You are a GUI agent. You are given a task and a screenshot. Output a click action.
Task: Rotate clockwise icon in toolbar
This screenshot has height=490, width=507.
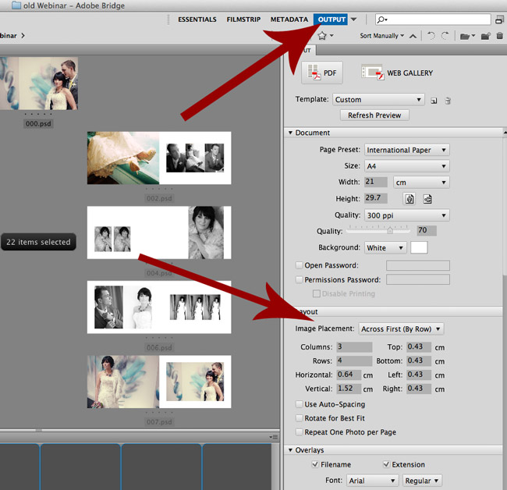coord(445,36)
